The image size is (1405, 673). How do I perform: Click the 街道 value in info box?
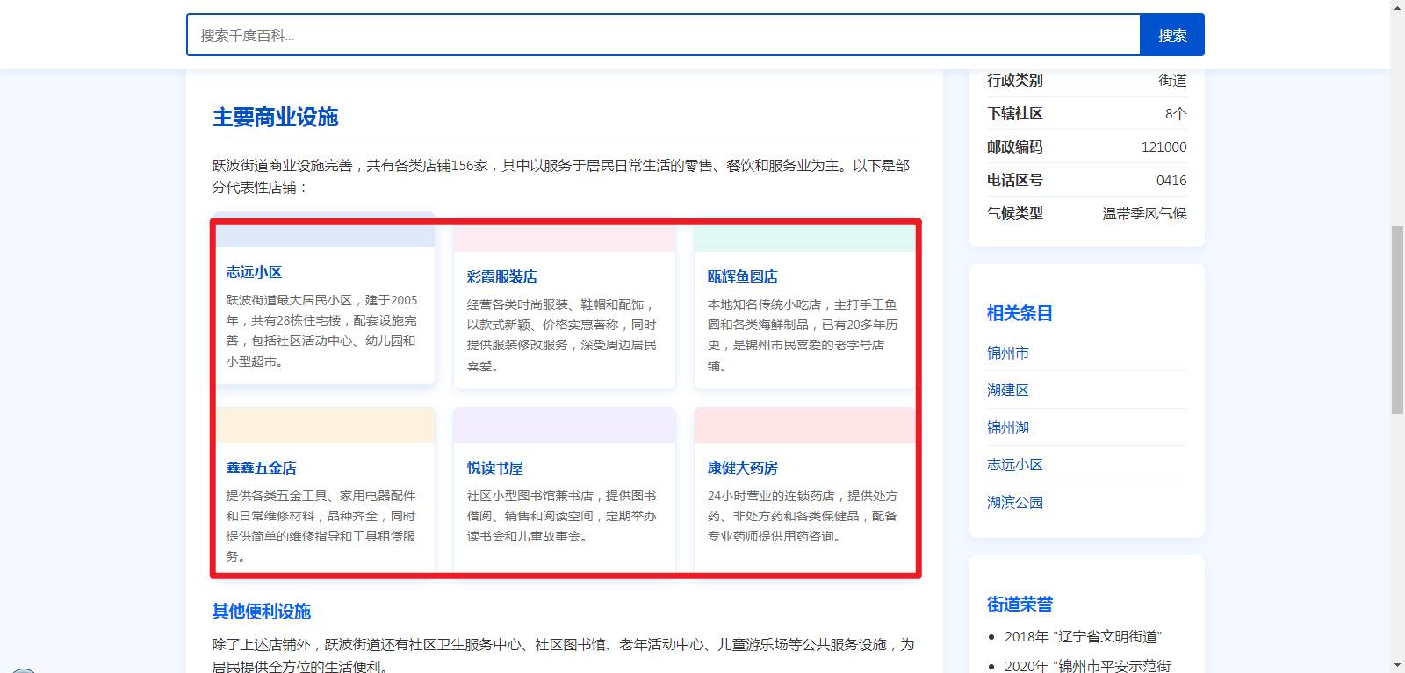point(1173,80)
